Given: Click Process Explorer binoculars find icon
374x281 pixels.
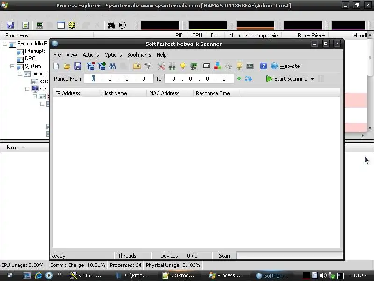Looking at the screenshot, I should tap(111, 25).
